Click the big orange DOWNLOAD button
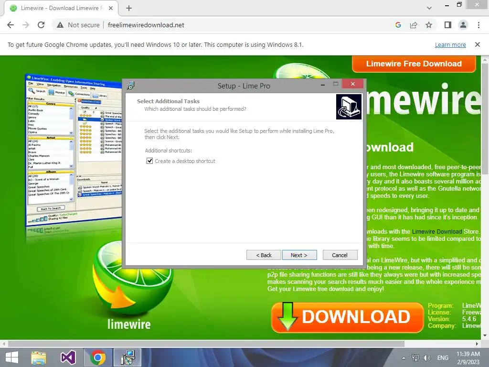This screenshot has width=489, height=367. 347,317
